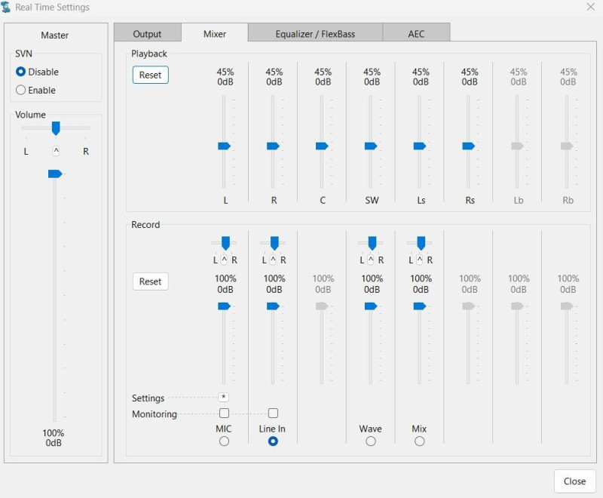Select MIC as the recording source

point(224,441)
